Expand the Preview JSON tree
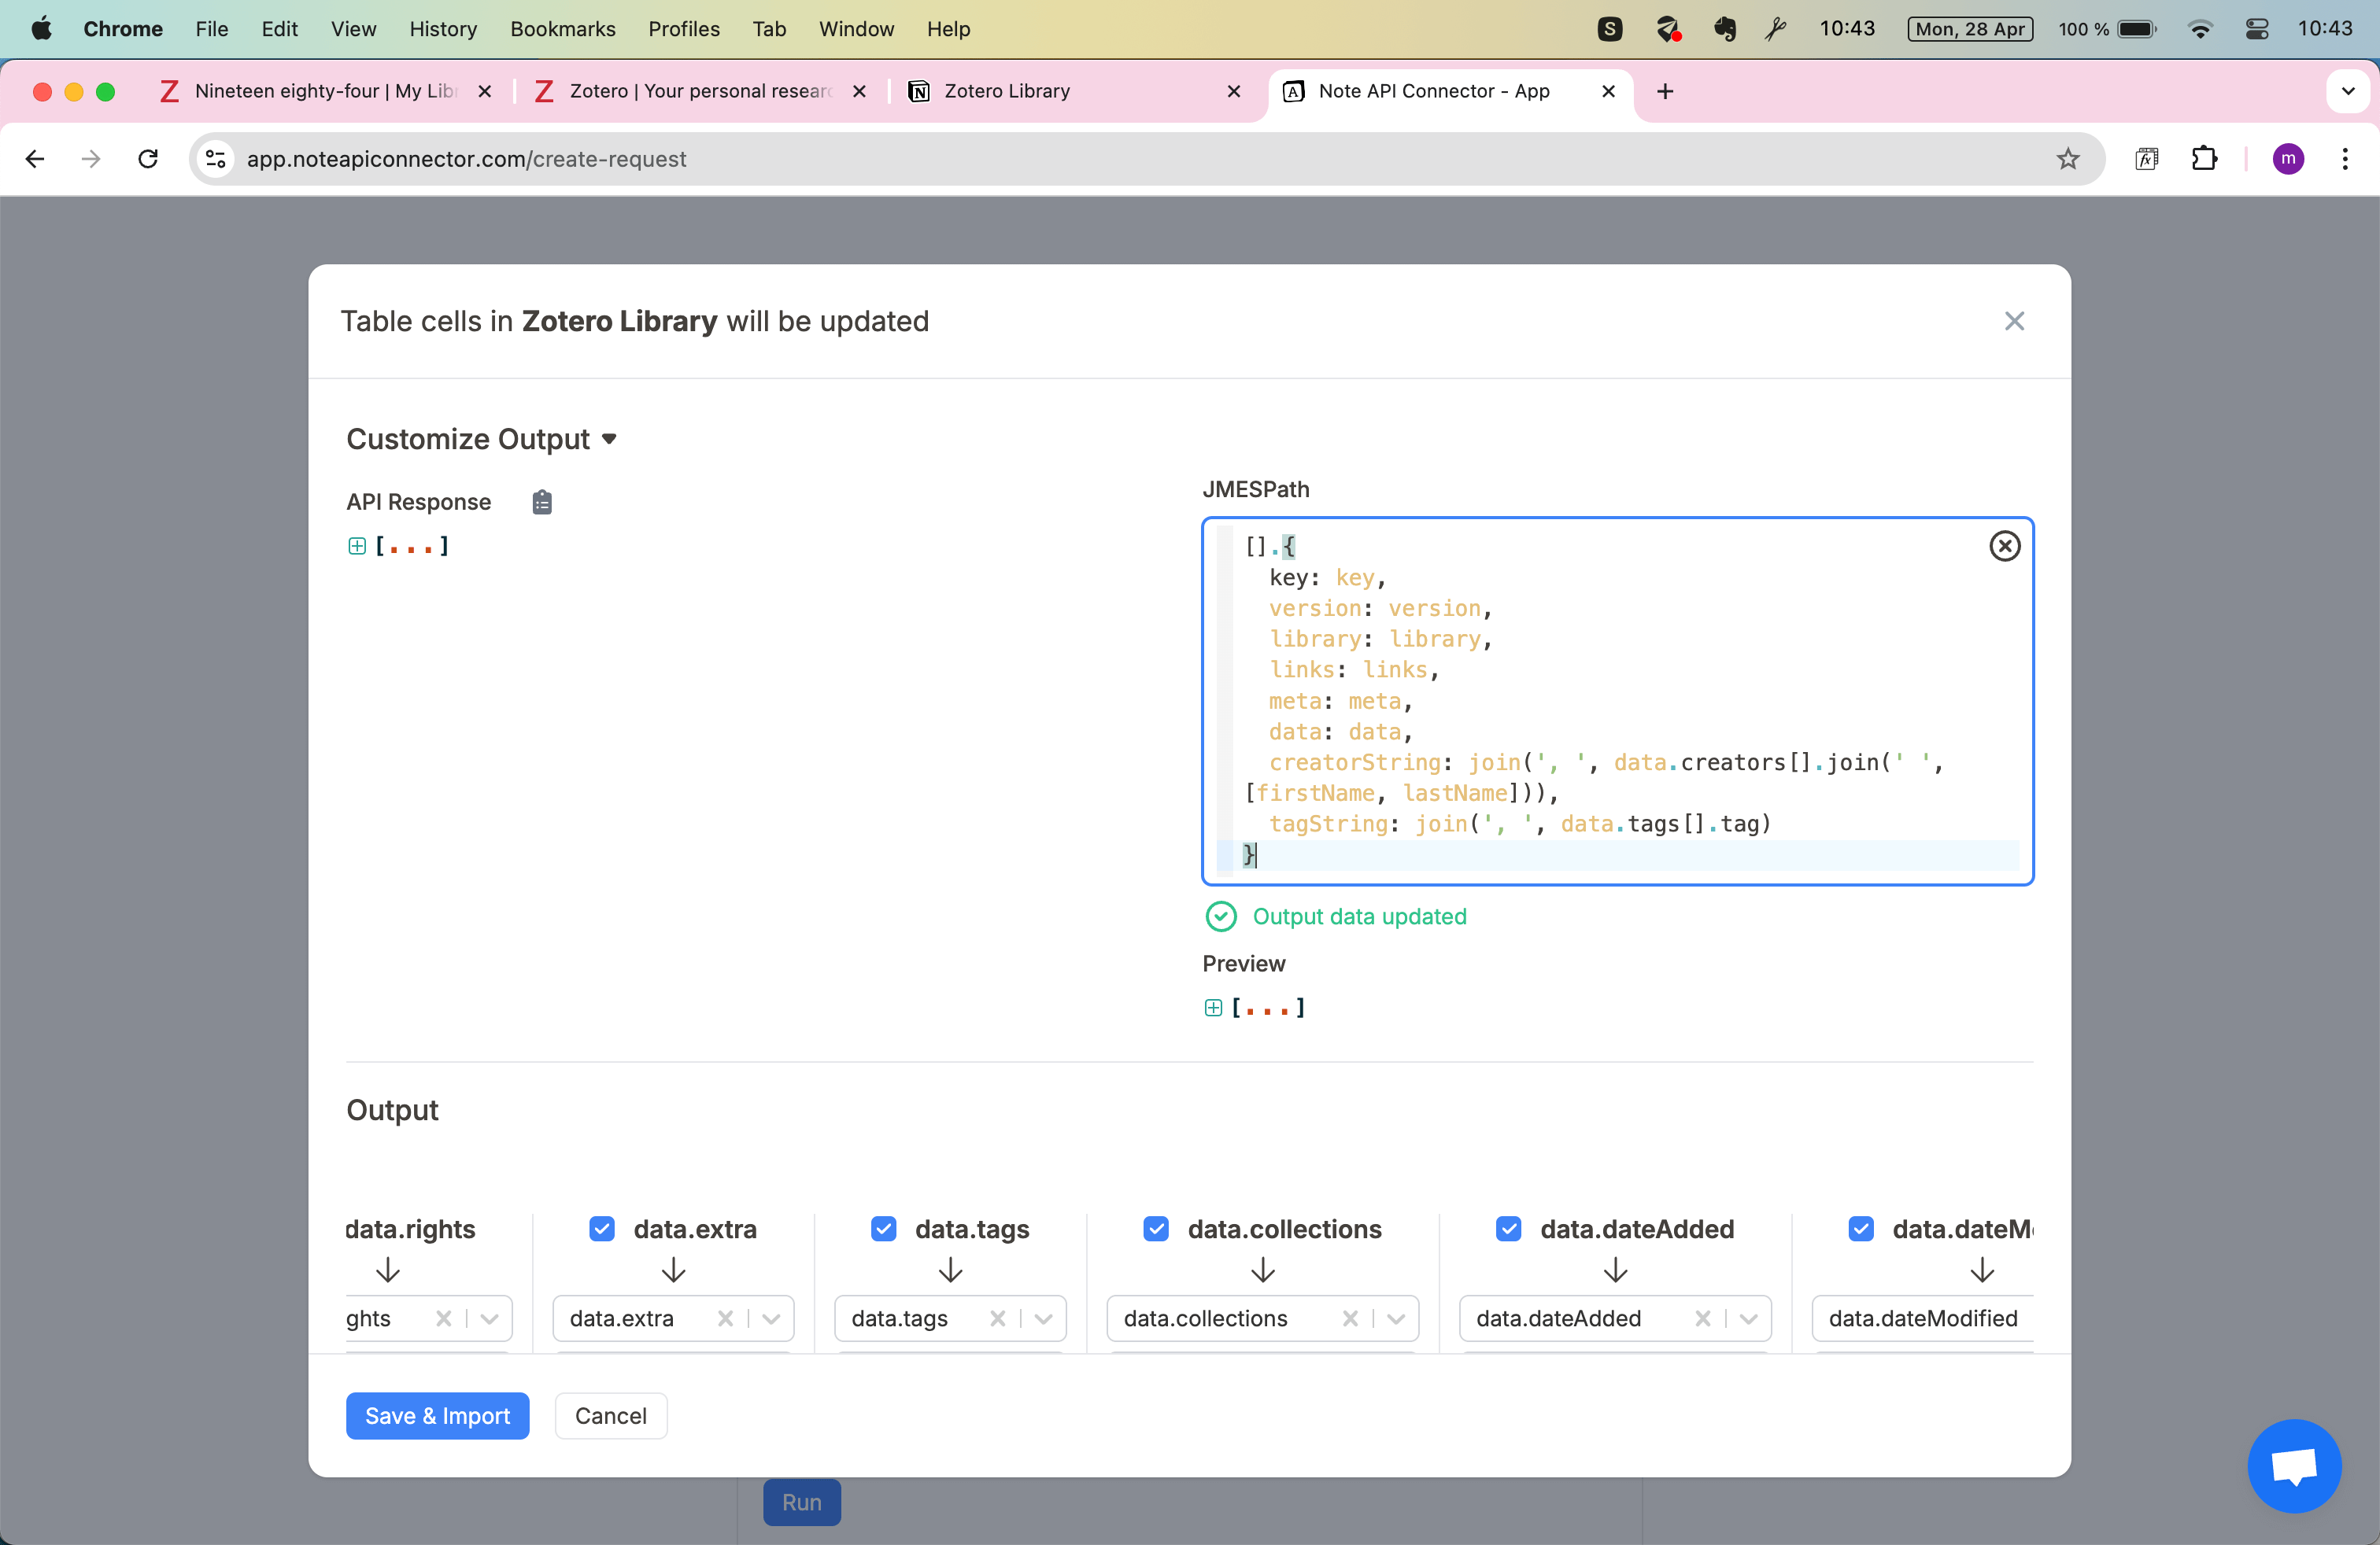This screenshot has height=1545, width=2380. pyautogui.click(x=1212, y=1008)
